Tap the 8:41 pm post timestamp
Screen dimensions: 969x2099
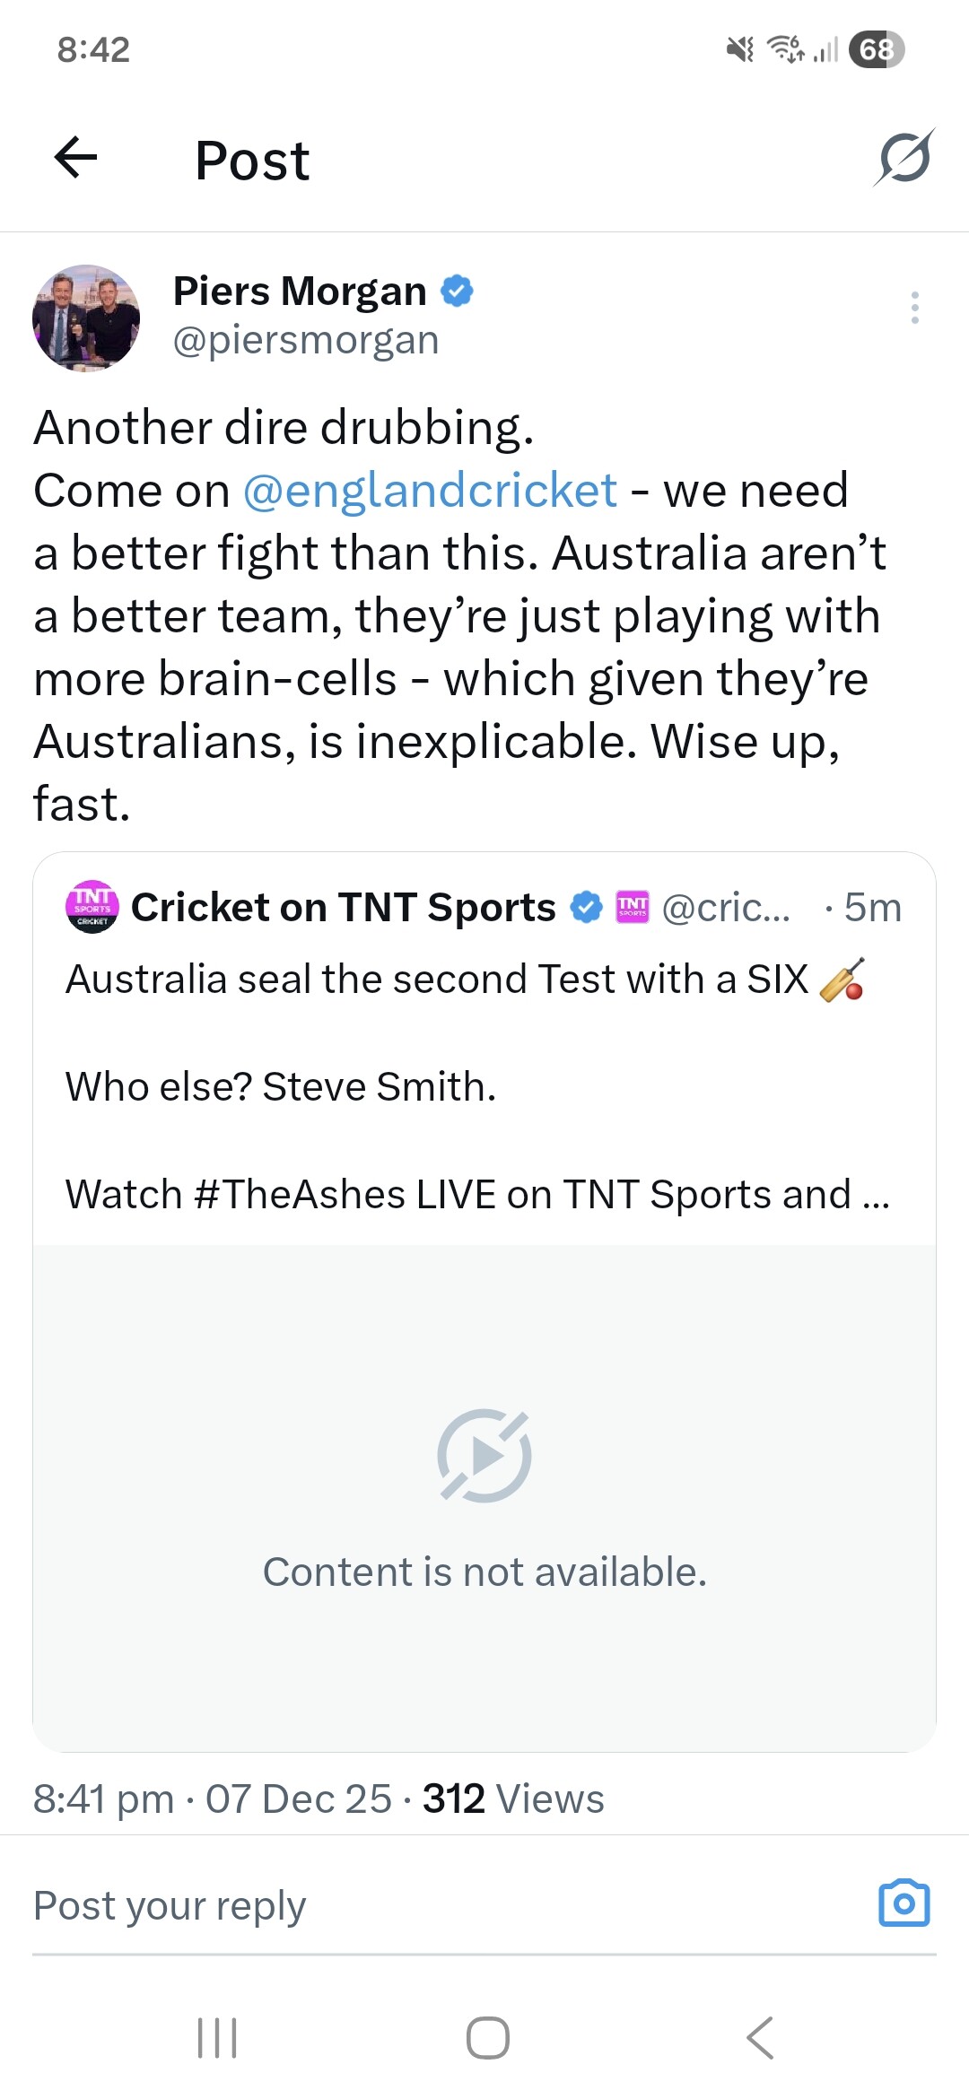click(x=104, y=1799)
